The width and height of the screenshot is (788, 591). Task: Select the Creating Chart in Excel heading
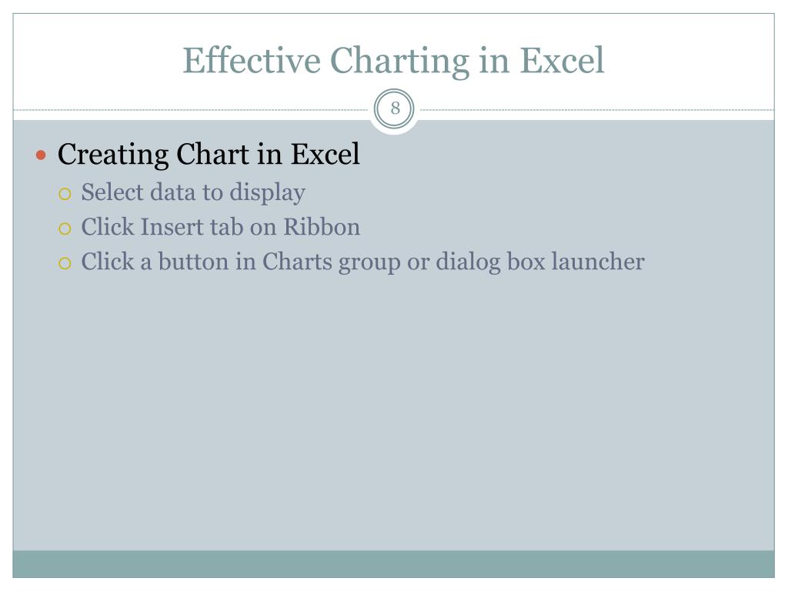click(209, 154)
